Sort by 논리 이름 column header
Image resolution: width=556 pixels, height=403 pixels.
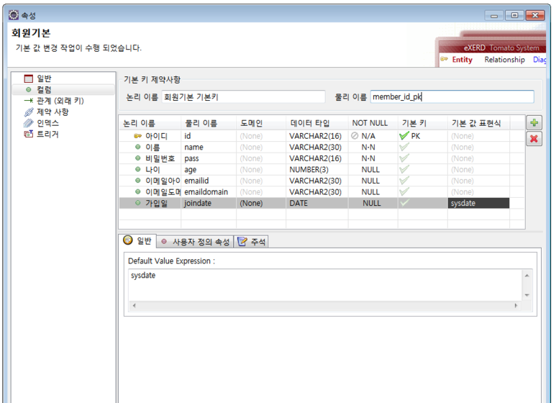(150, 123)
